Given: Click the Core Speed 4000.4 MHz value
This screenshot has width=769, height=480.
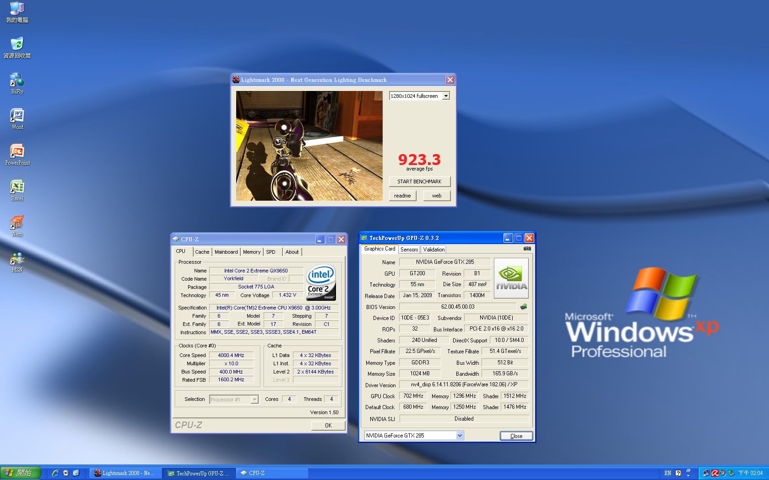Looking at the screenshot, I should click(231, 355).
